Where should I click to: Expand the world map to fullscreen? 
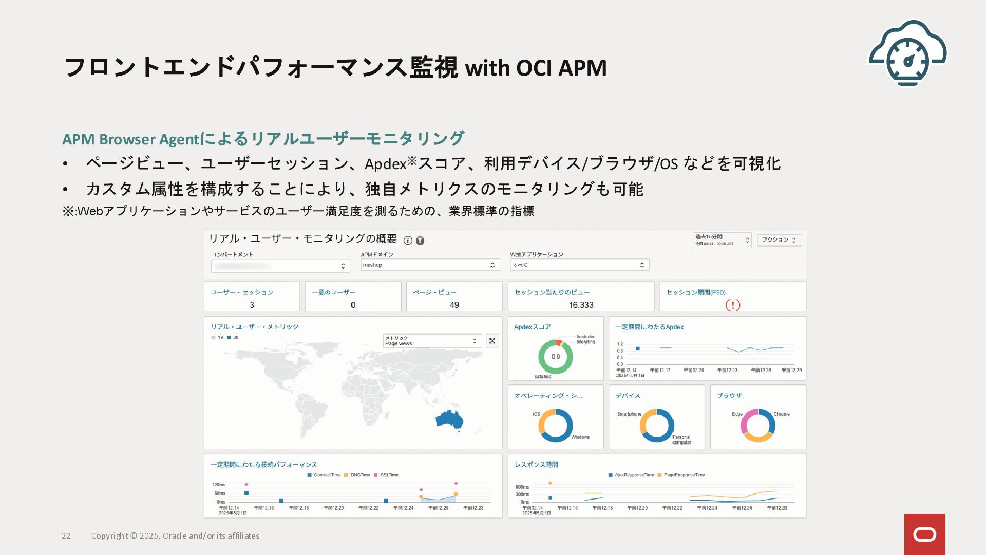pyautogui.click(x=492, y=341)
